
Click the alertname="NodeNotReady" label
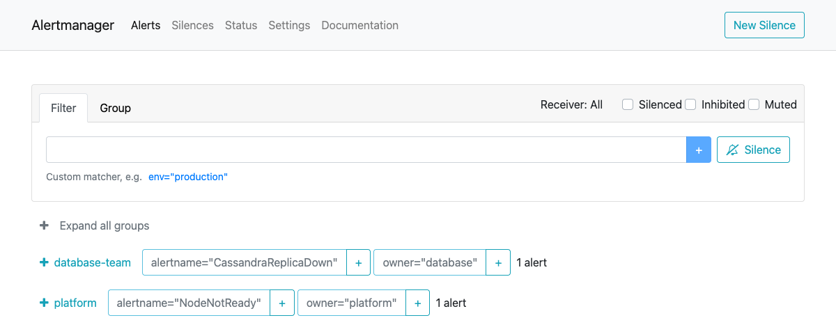189,303
